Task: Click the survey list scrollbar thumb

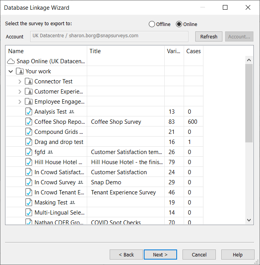Action: (249, 103)
